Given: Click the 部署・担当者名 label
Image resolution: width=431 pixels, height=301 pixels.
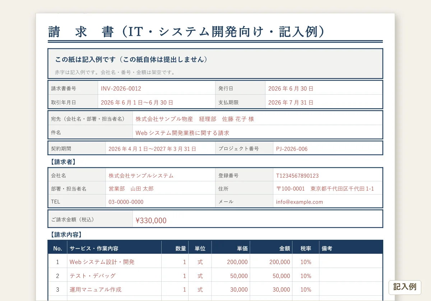Looking at the screenshot, I should pos(69,188).
